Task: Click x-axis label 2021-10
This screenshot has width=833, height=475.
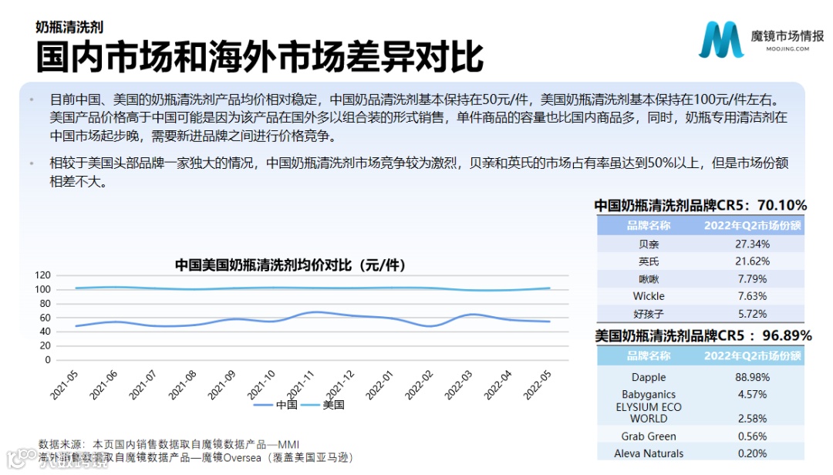Action: [261, 385]
